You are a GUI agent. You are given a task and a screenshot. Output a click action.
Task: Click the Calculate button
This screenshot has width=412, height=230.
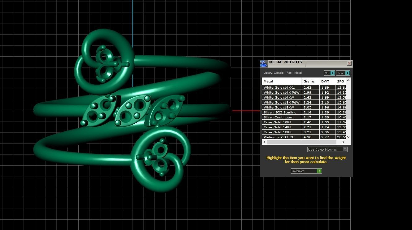pyautogui.click(x=306, y=171)
